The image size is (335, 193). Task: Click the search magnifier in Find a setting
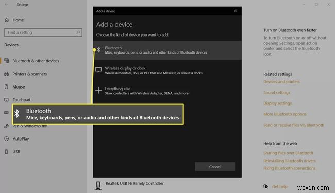pos(78,32)
